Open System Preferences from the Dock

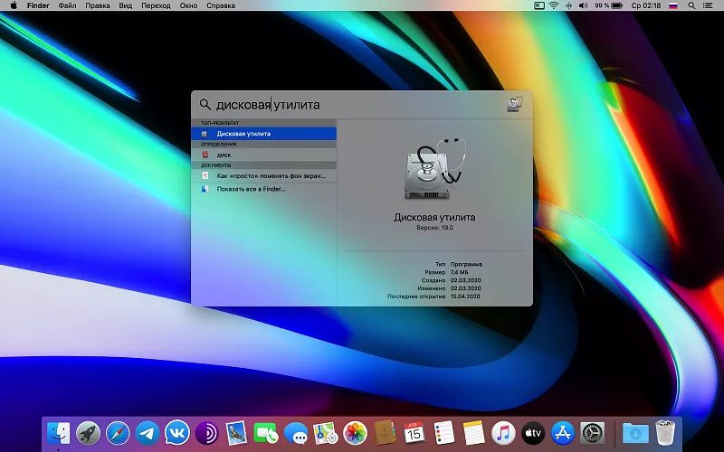click(x=592, y=432)
